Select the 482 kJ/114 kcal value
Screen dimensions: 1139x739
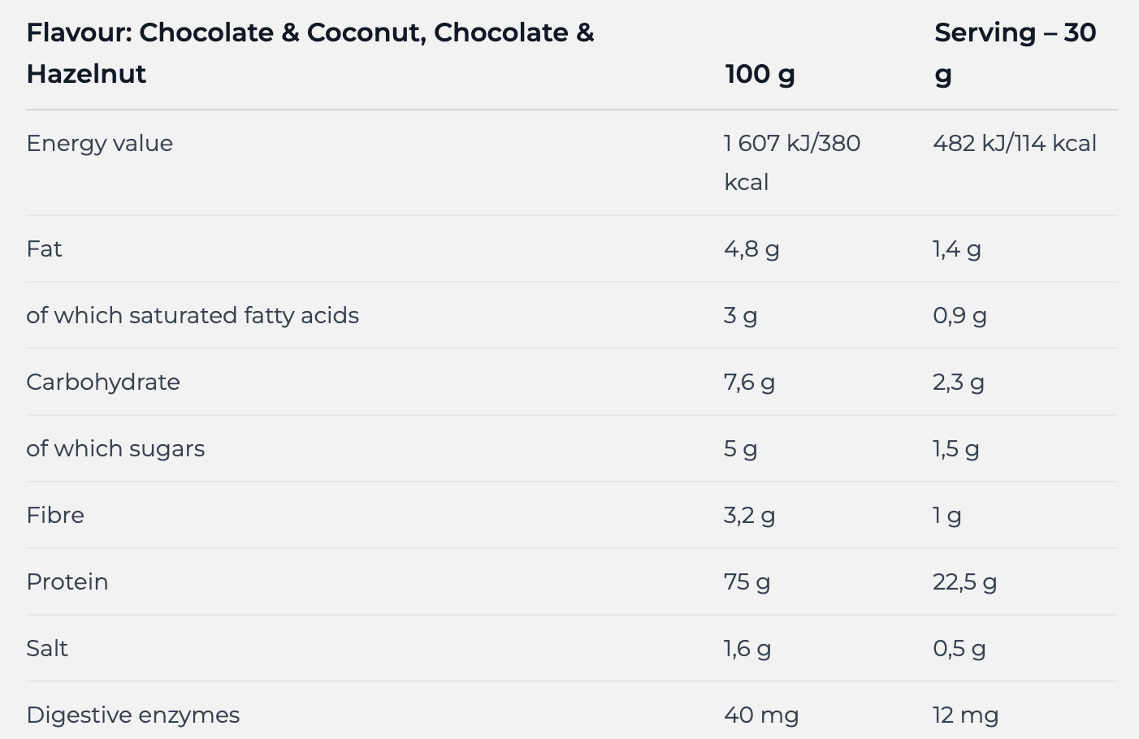[1014, 144]
